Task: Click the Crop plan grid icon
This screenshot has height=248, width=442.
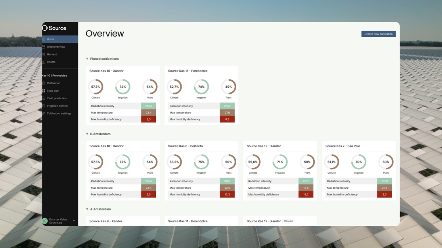Action: pyautogui.click(x=44, y=91)
